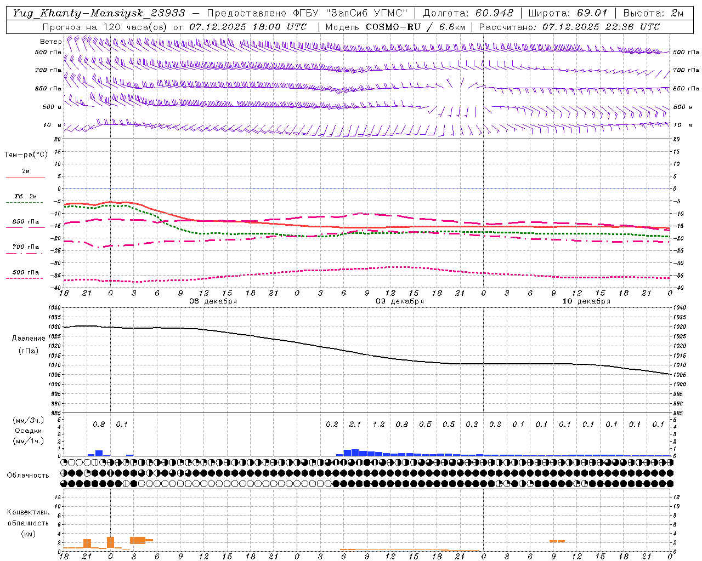This screenshot has width=702, height=561.
Task: Click the '(гПа)' unit under Давление
Action: tap(29, 351)
